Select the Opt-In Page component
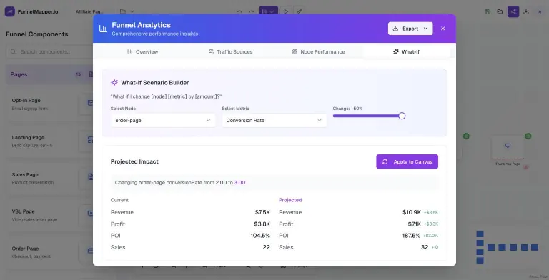 click(x=50, y=104)
